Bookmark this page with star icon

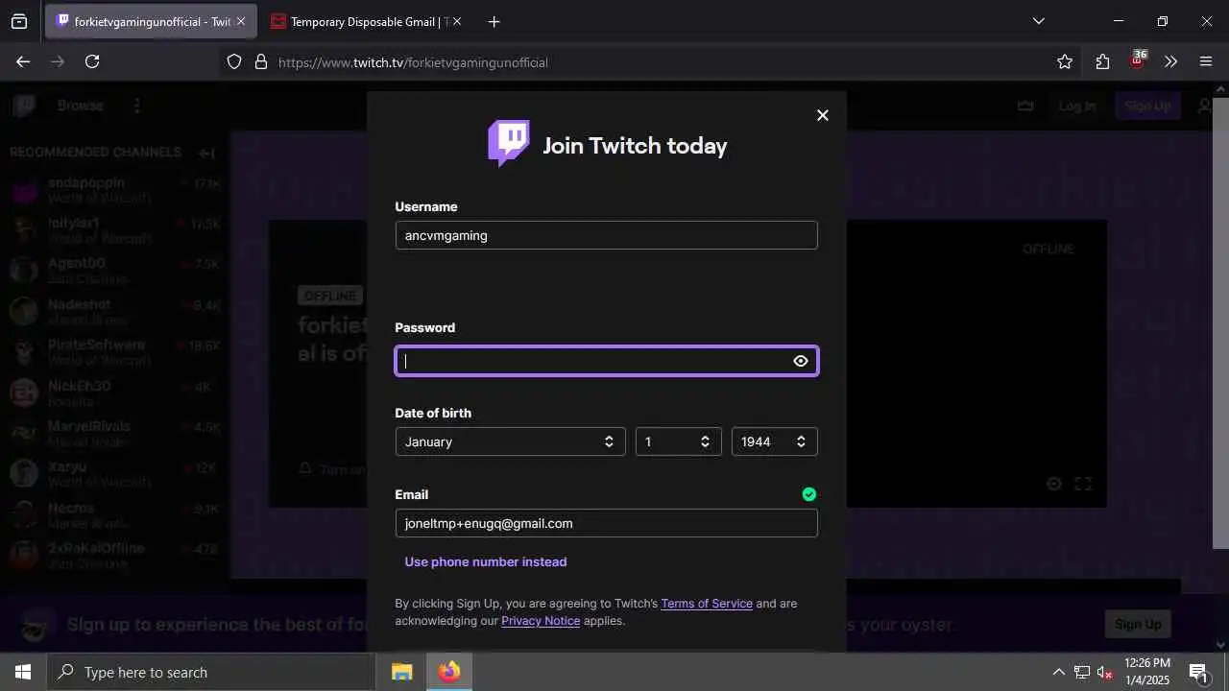point(1065,62)
